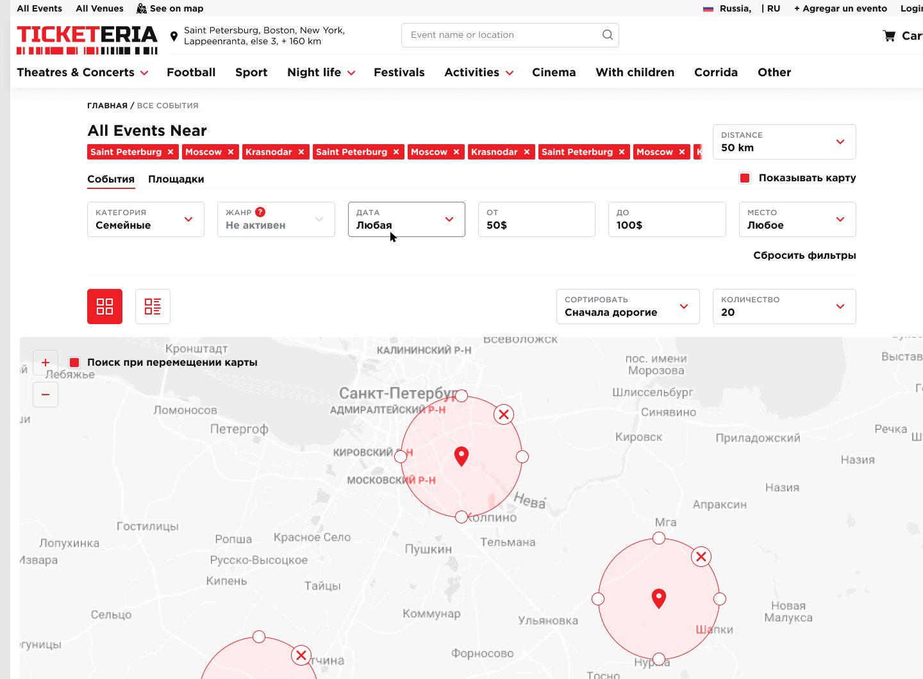Remove the first Saint Peterburg tag

pos(170,152)
